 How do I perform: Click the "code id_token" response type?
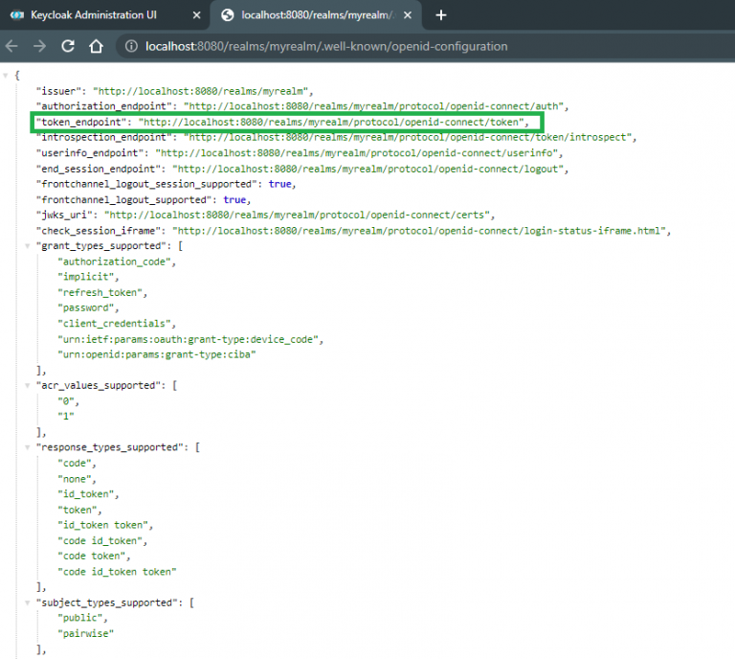tap(100, 541)
